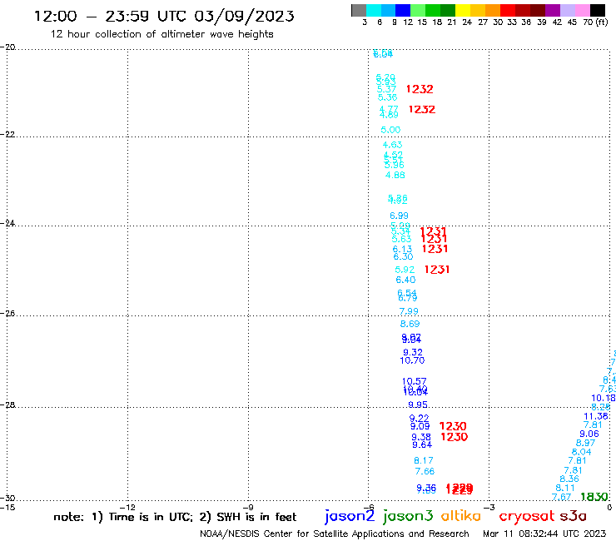Viewport: 616px width, 541px height.
Task: Click the 1230 time label beside 9.38
Action: (455, 437)
